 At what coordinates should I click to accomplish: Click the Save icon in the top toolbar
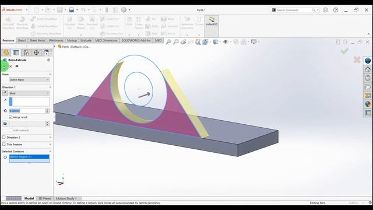point(59,10)
